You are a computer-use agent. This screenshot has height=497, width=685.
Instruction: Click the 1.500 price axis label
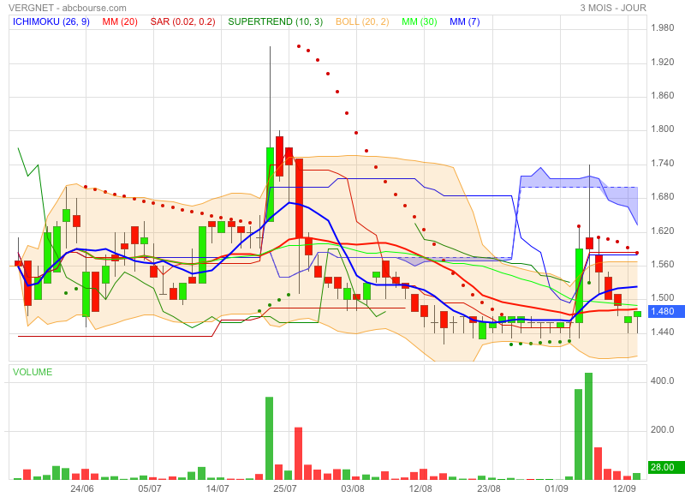click(662, 298)
